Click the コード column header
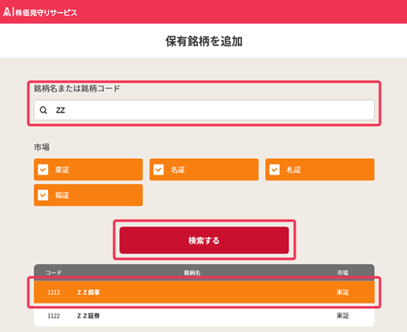Viewport: 407px width, 332px height. tap(53, 273)
